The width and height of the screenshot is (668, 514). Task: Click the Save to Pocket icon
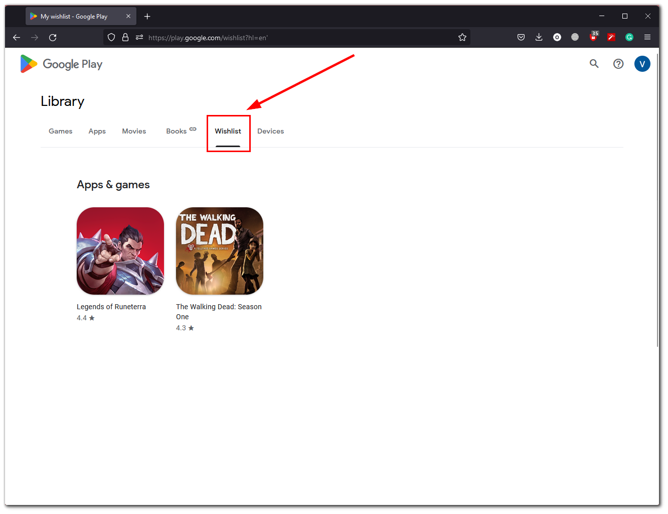(521, 37)
